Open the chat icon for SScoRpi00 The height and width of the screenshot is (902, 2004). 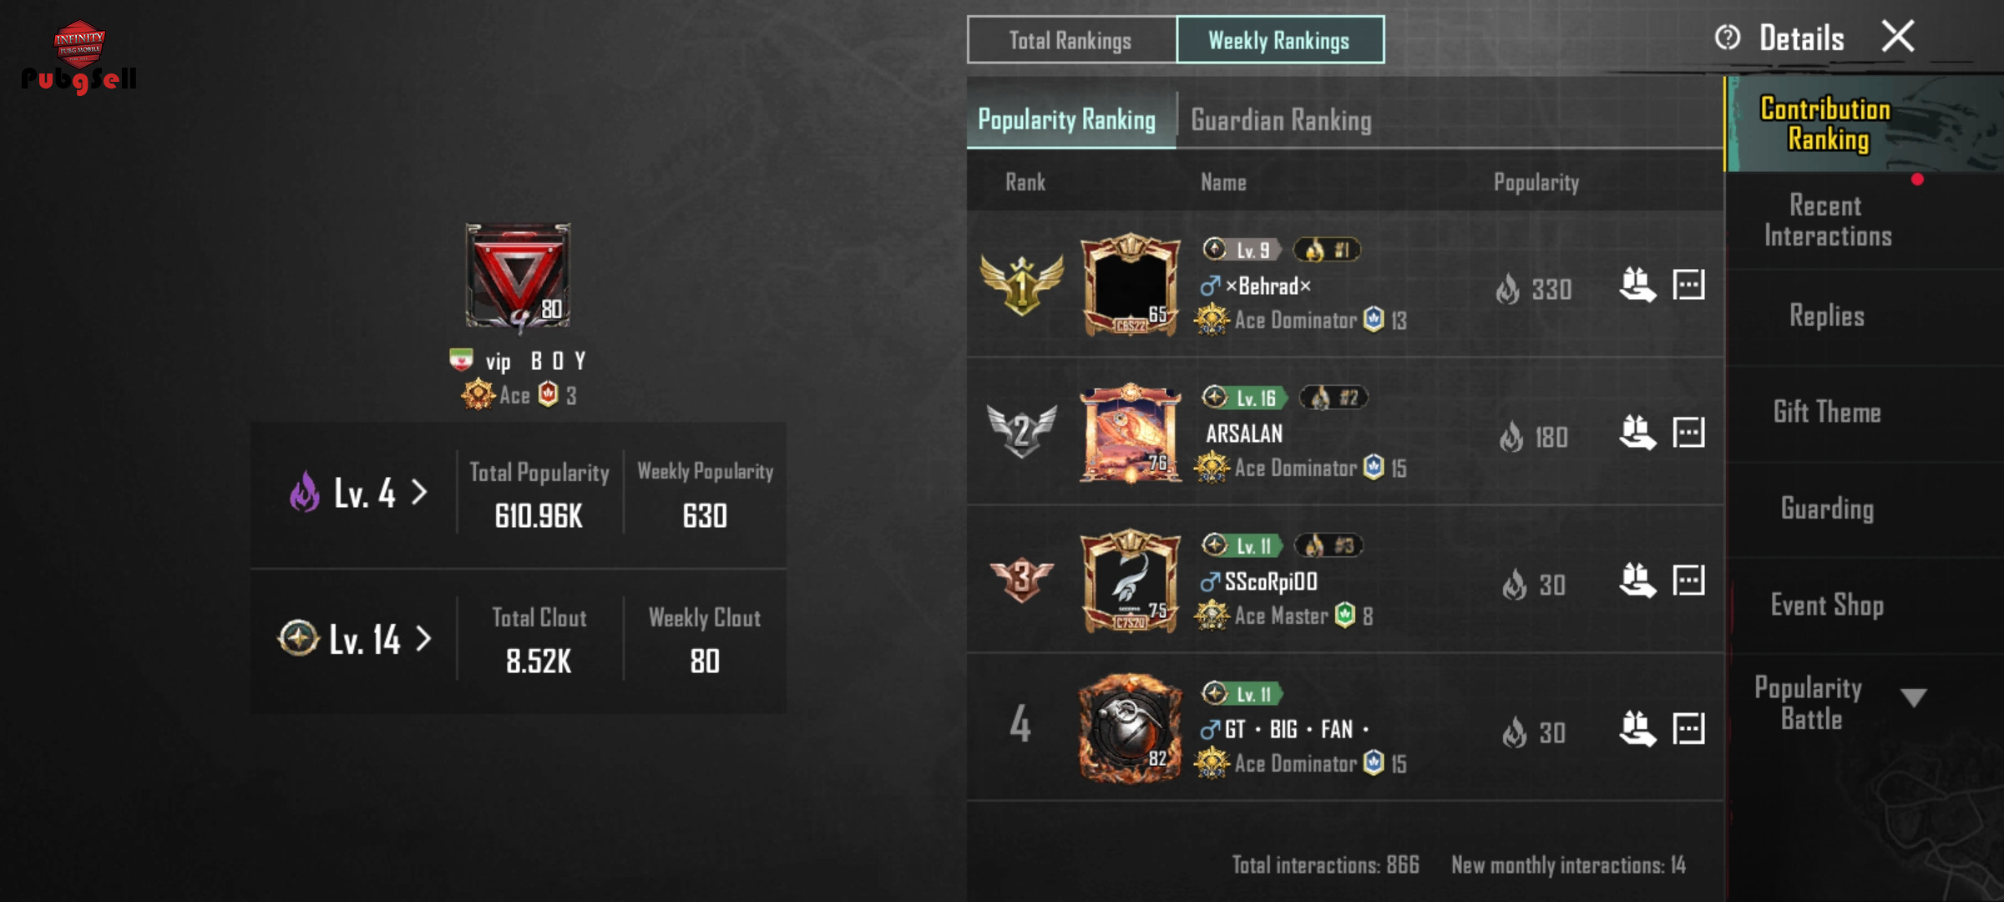coord(1688,580)
